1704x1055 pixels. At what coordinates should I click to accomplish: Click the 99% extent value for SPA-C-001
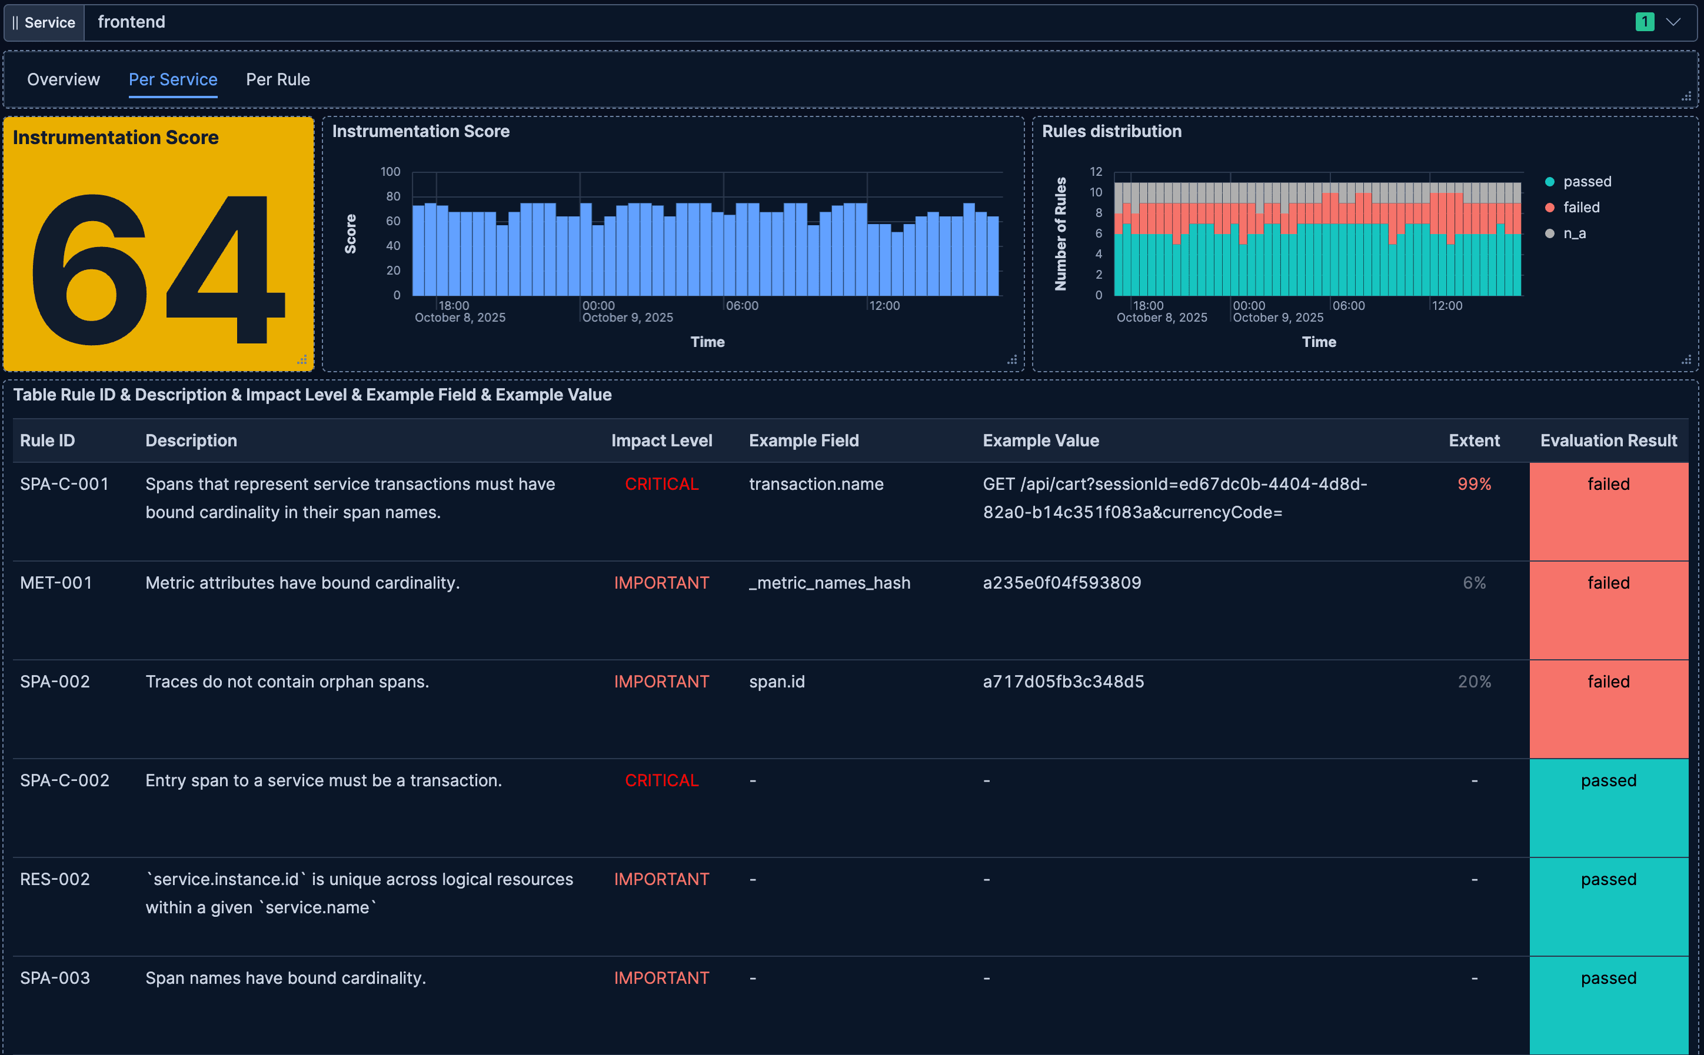coord(1473,483)
